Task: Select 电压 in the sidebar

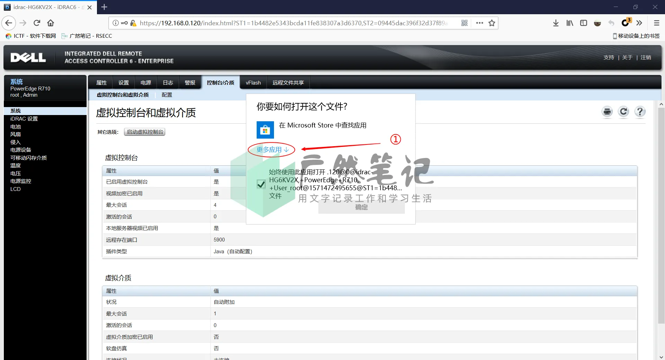Action: 16,174
